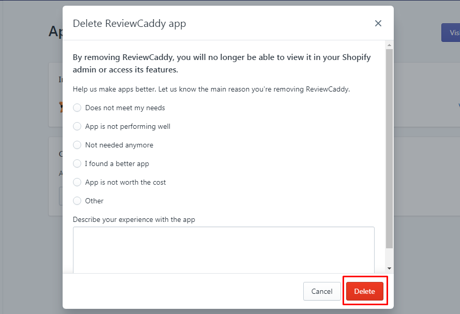Screen dimensions: 460x314
Task: Click the 'Delete ReviewCaddy app' title text
Action: click(129, 23)
